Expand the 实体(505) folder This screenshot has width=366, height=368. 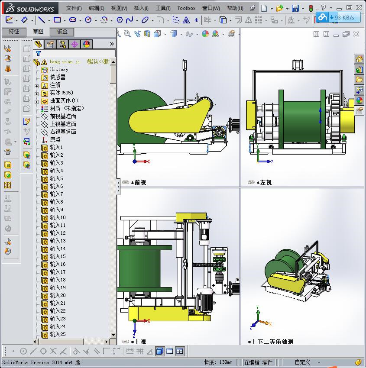coord(37,94)
